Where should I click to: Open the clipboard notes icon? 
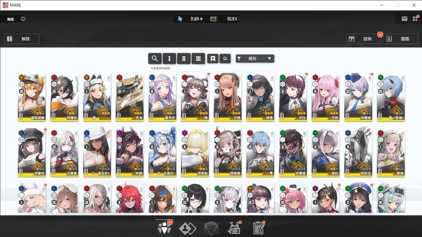point(258,228)
